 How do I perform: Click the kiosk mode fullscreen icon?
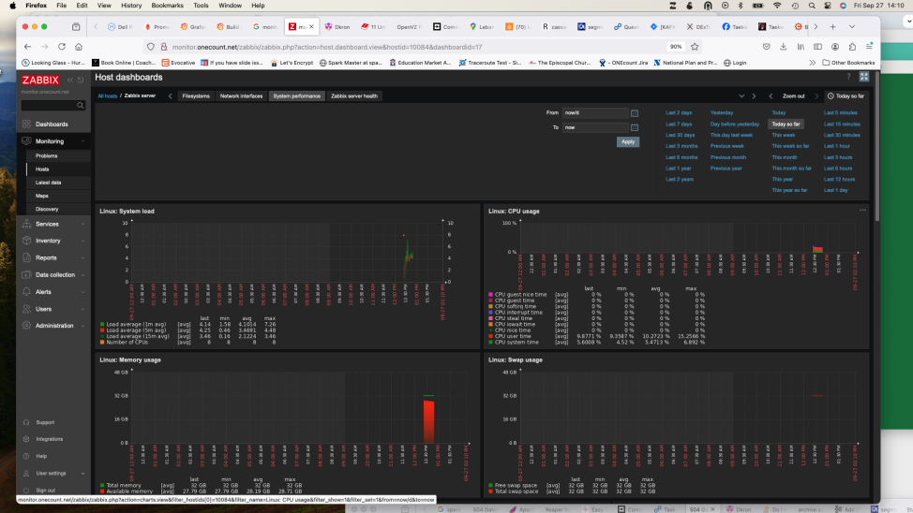pos(863,77)
